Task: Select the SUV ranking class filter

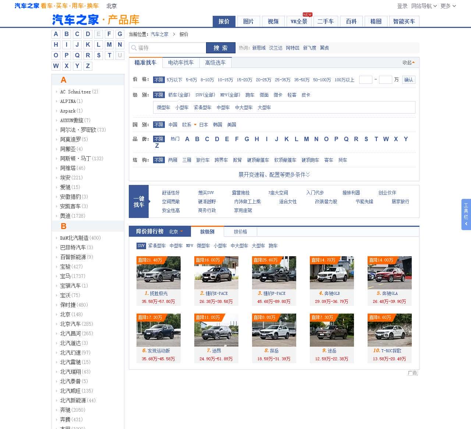Action: (141, 246)
